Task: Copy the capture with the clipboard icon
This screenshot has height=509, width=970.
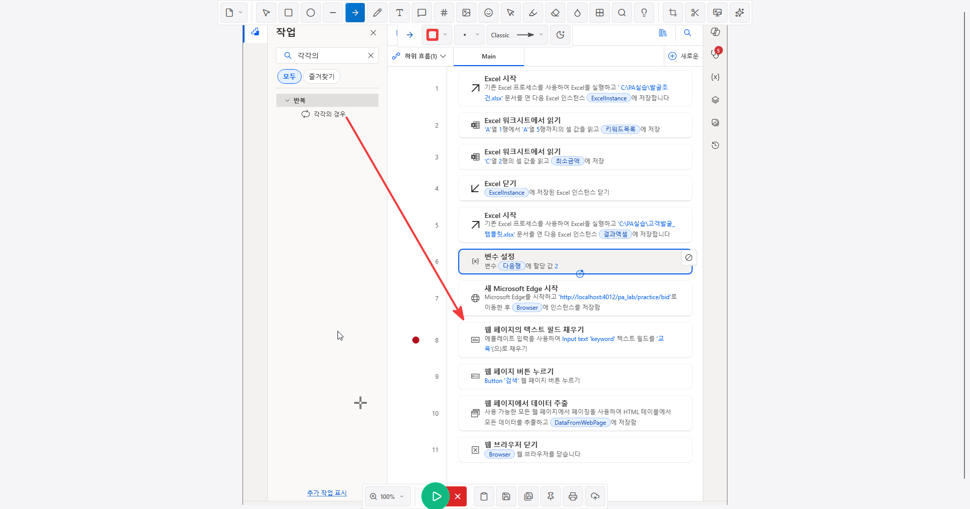Action: coord(484,496)
